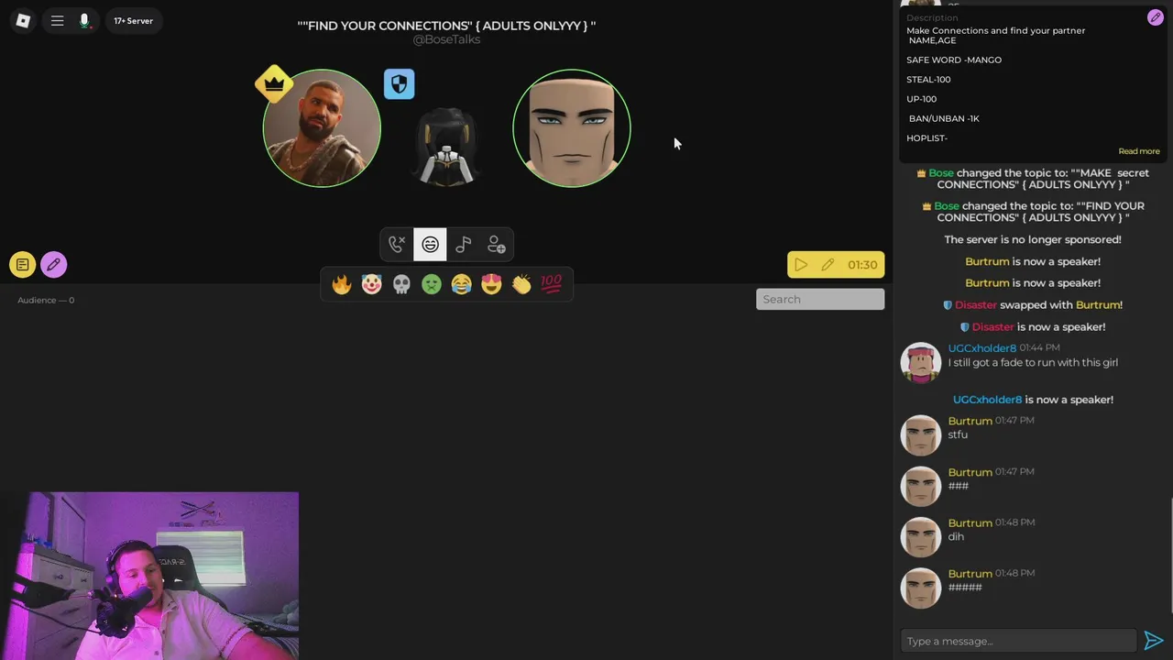Send the skull emoji reaction
Image resolution: width=1173 pixels, height=660 pixels.
pos(401,284)
